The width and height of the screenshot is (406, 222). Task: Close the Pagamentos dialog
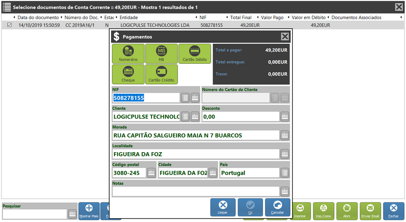tap(285, 37)
